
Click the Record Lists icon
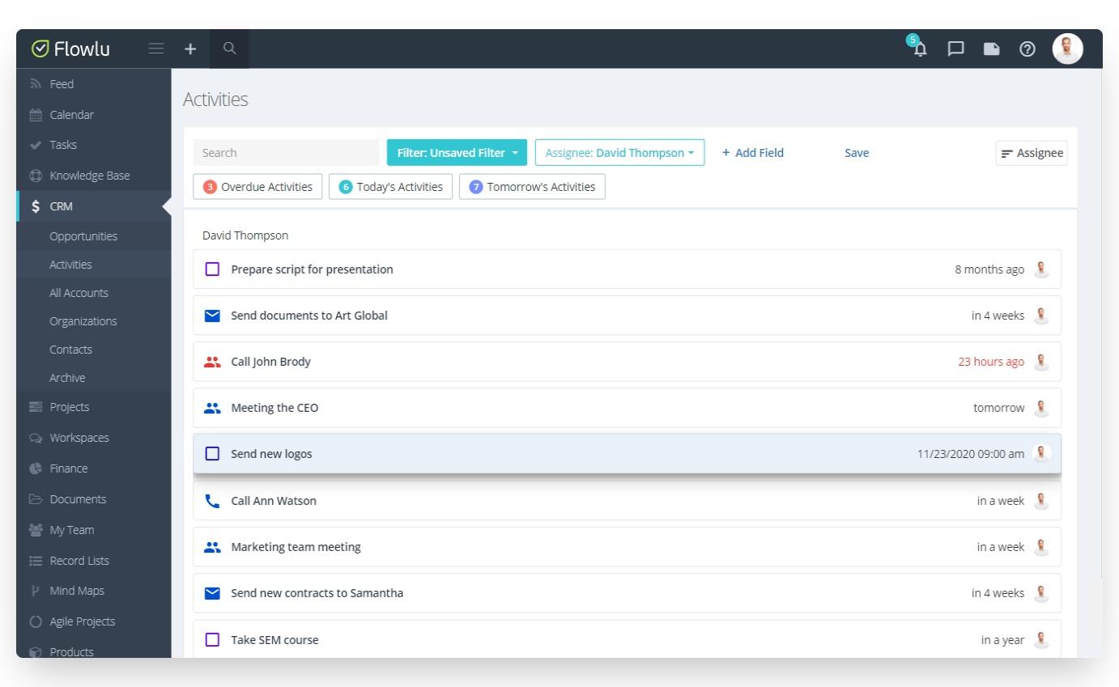point(36,561)
